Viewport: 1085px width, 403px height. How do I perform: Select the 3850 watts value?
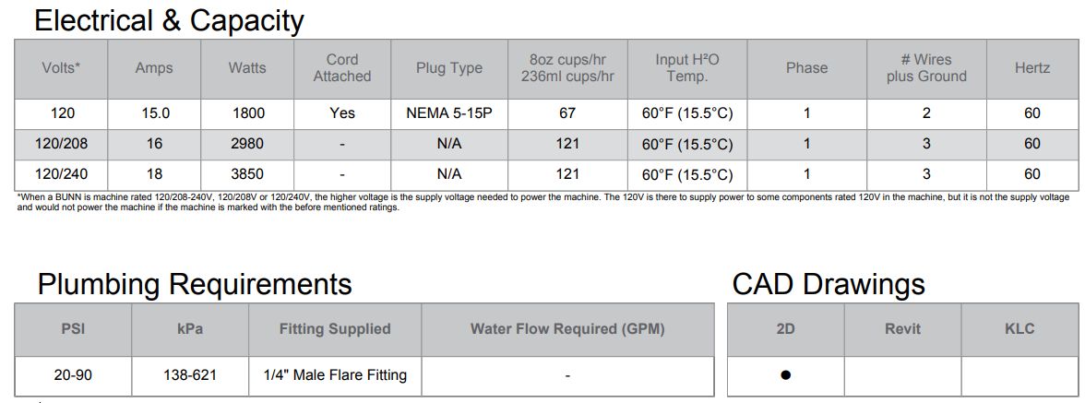tap(247, 174)
